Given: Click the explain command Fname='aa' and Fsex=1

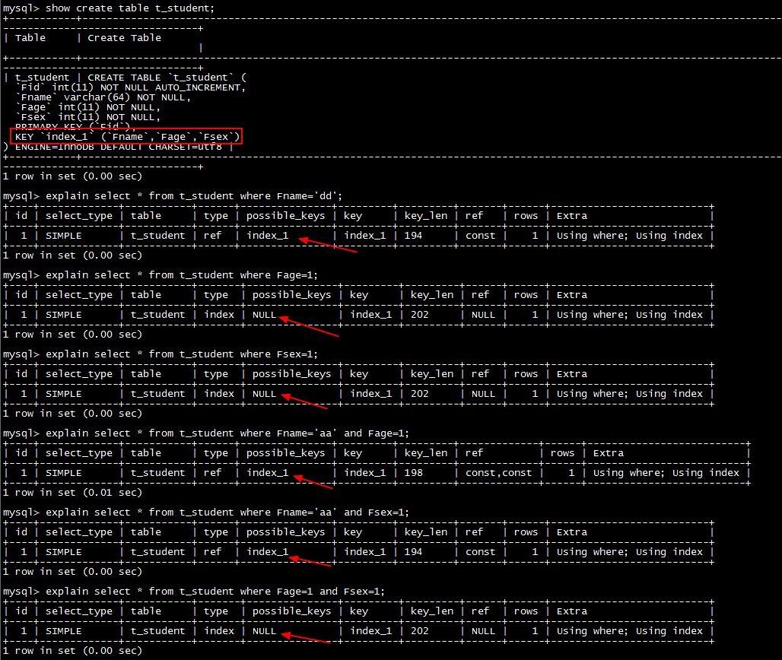Looking at the screenshot, I should tap(206, 512).
